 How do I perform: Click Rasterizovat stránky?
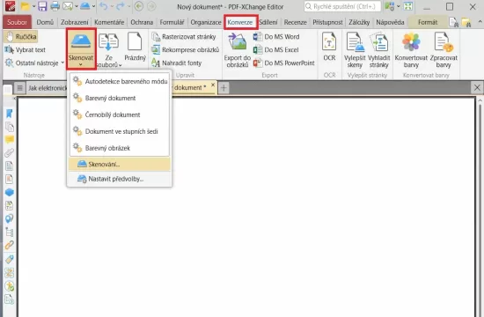(x=184, y=37)
